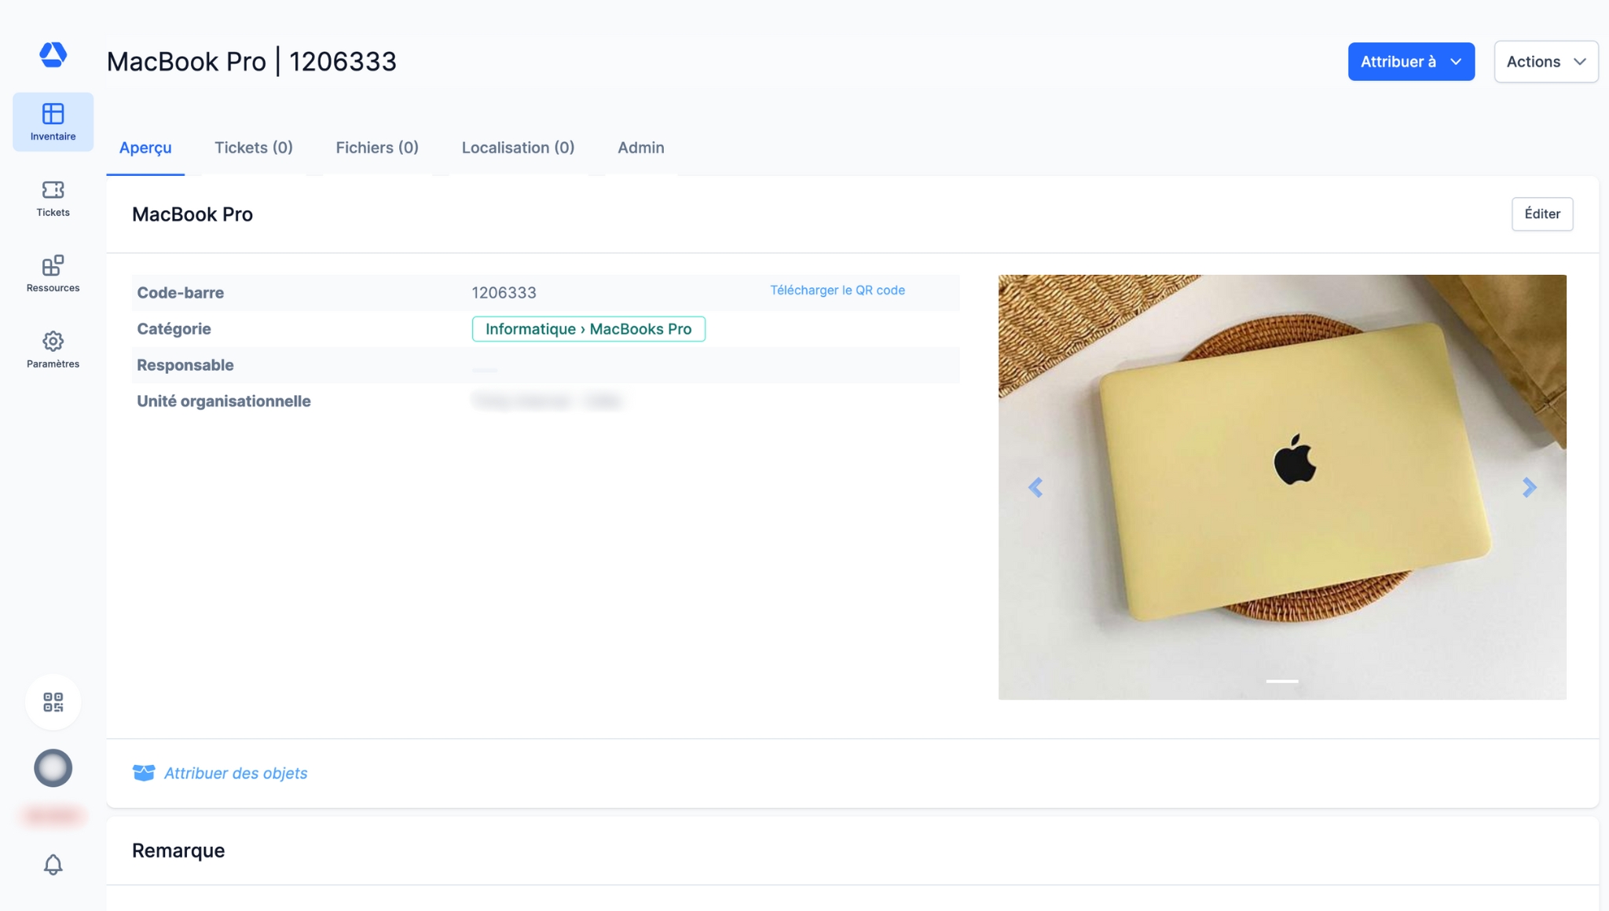Click the app logo in the sidebar
Viewport: 1609px width, 911px height.
pos(53,54)
